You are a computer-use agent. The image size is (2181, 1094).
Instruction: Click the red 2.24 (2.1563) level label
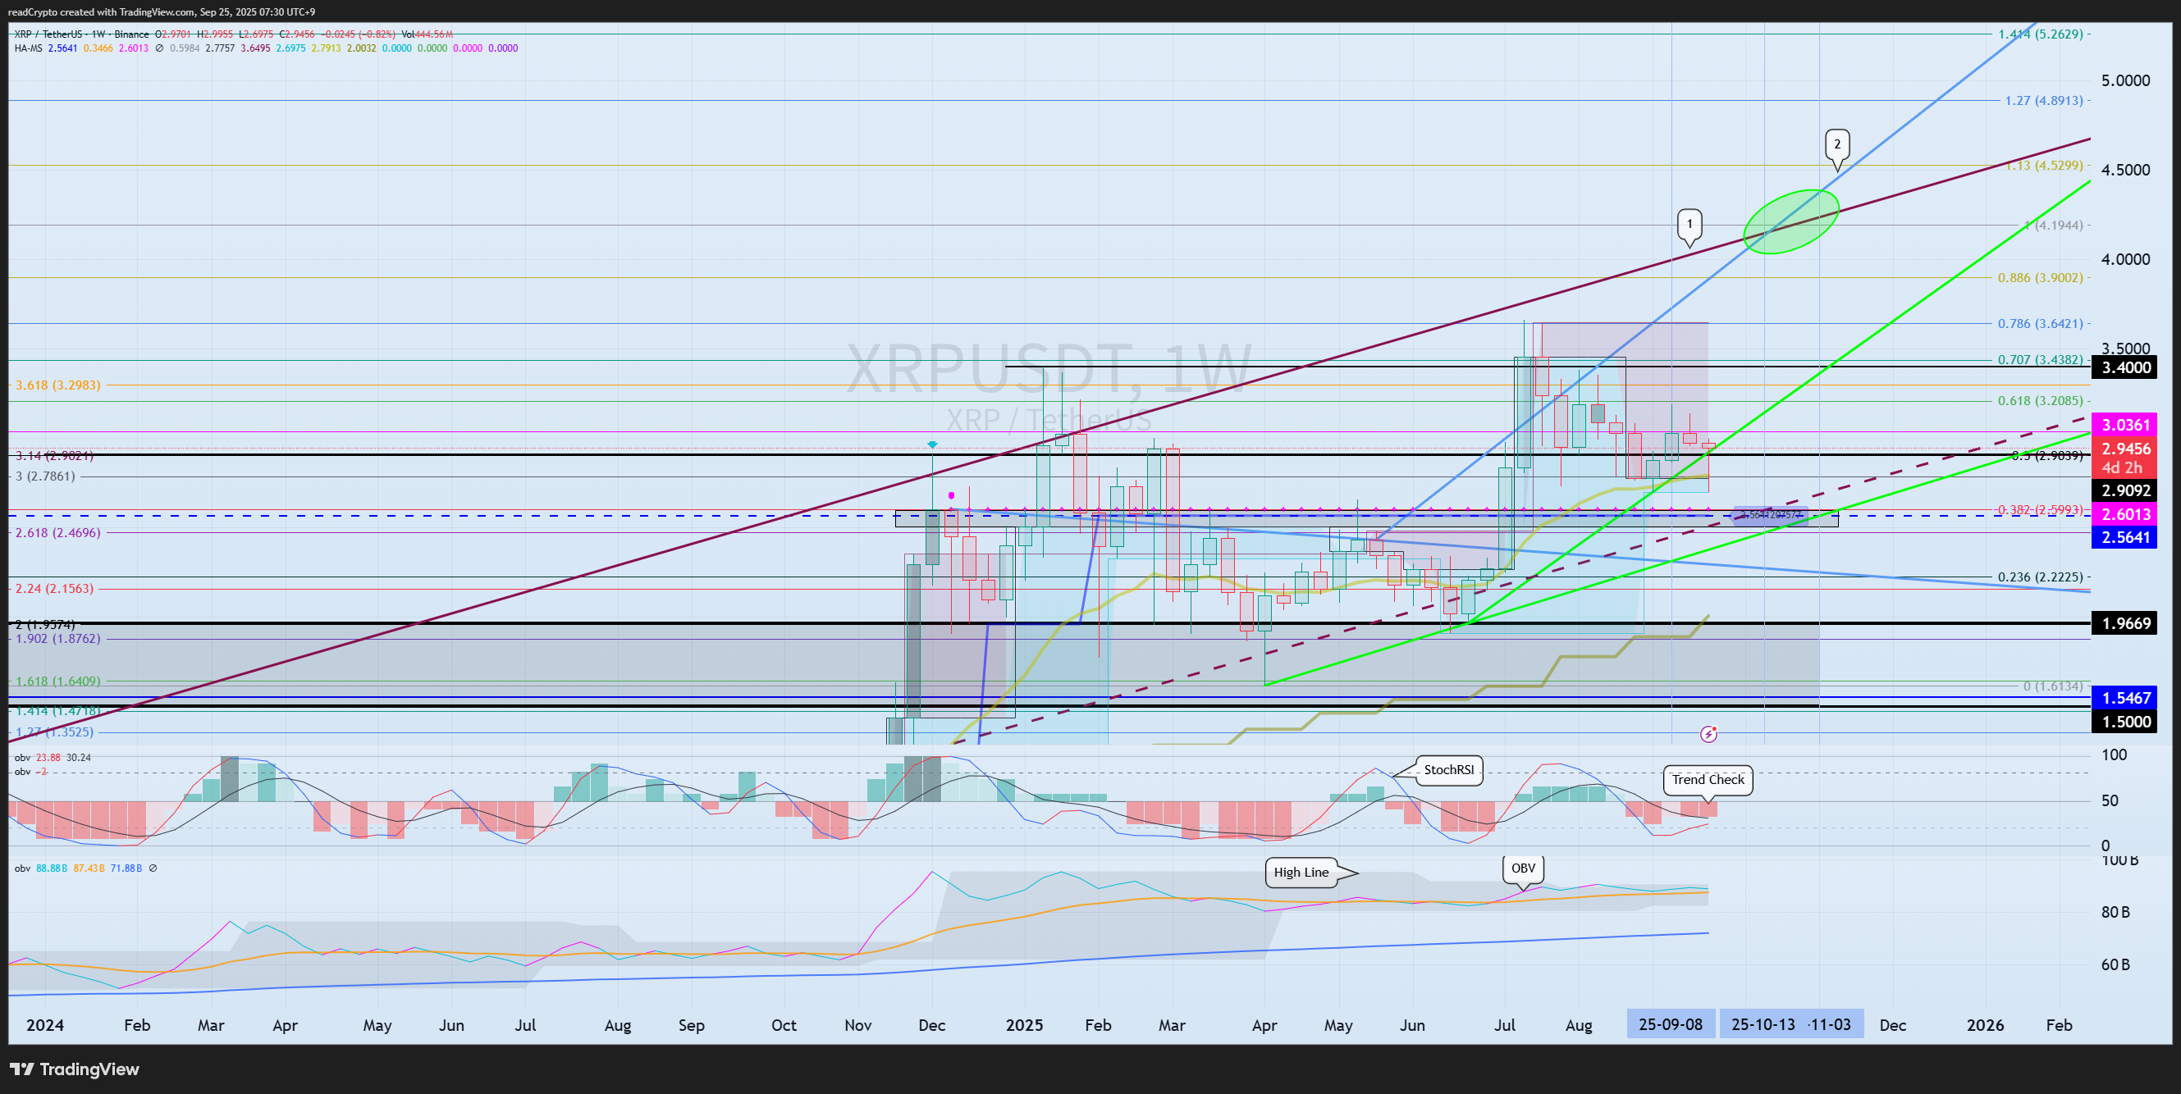click(x=54, y=589)
